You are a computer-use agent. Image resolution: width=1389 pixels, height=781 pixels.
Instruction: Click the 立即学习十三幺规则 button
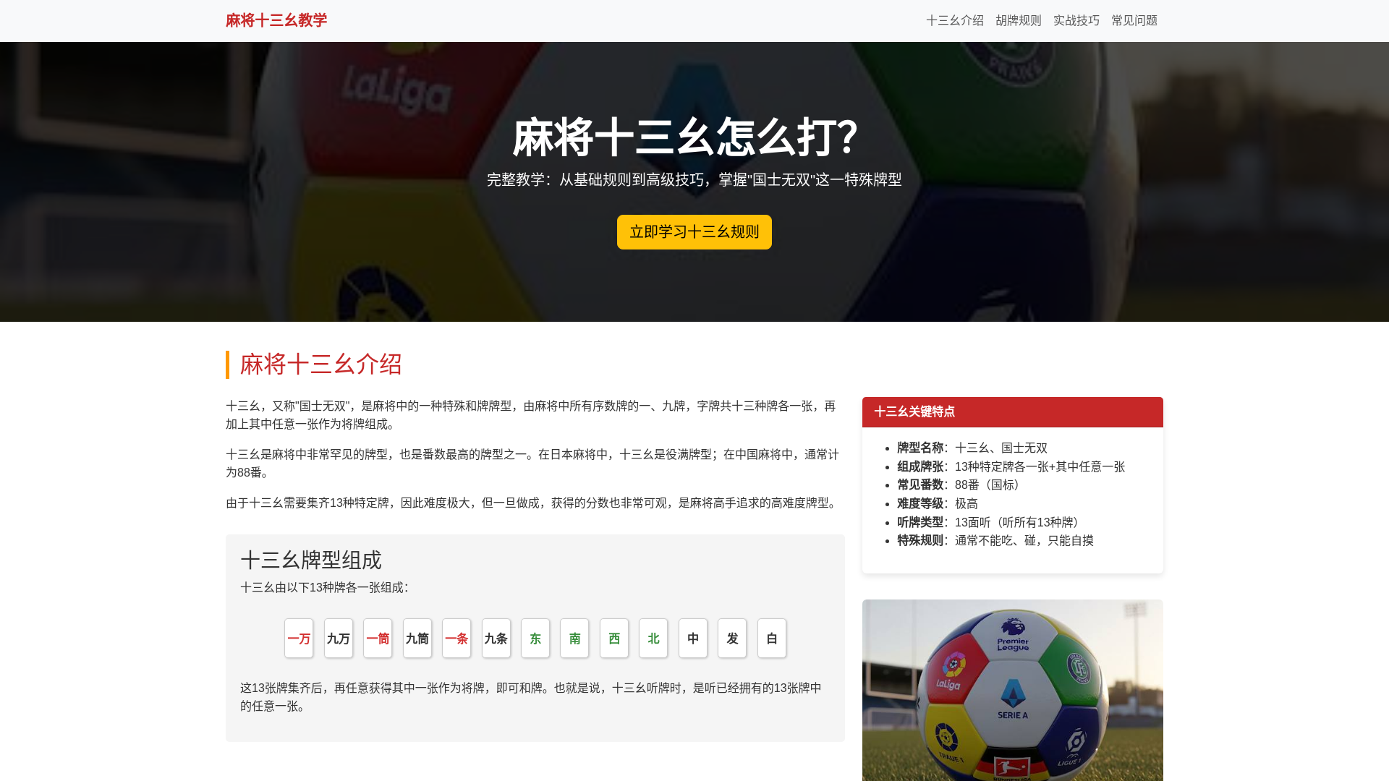point(694,232)
